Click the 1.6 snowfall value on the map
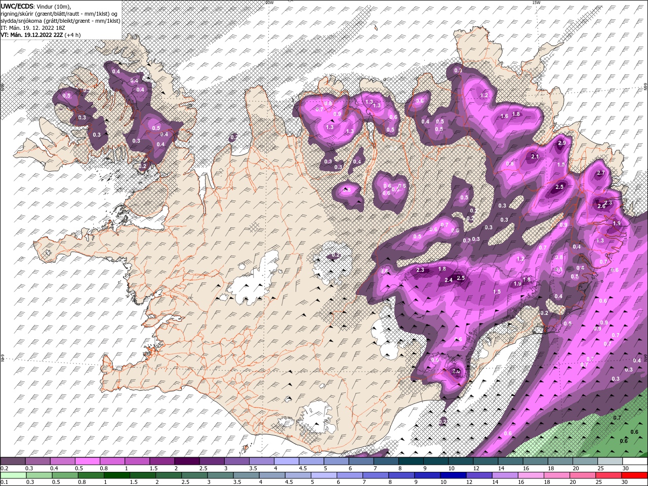Screen dimensions: 648x486 (504, 116)
